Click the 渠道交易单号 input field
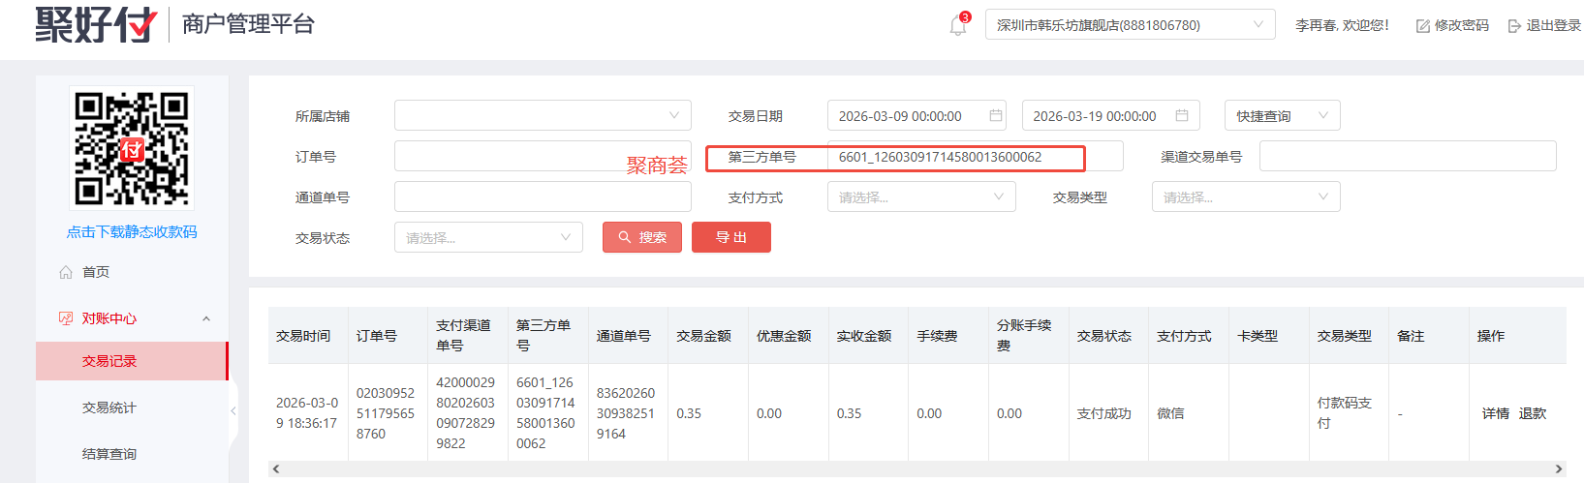The width and height of the screenshot is (1584, 483). 1408,156
